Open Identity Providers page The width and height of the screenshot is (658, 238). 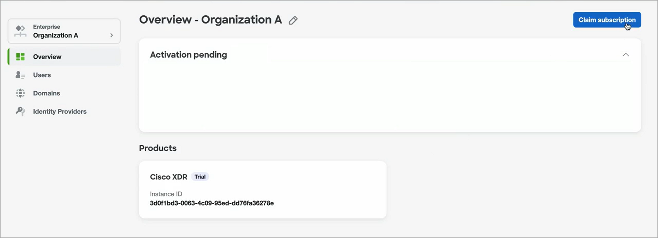64,111
